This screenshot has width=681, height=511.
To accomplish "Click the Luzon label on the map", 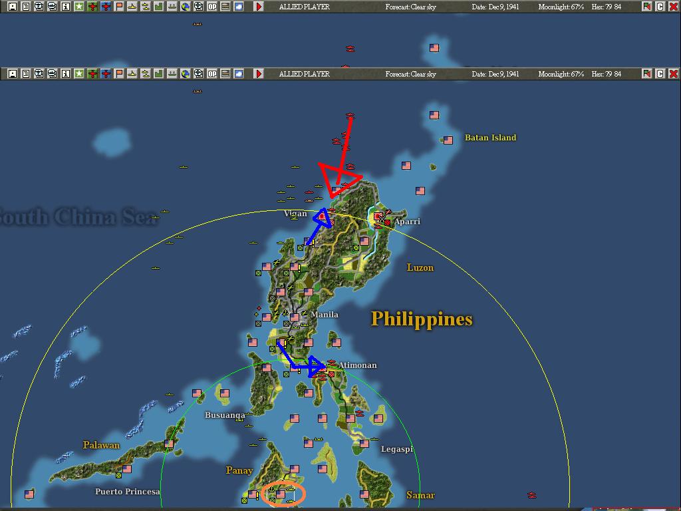I will (x=420, y=267).
